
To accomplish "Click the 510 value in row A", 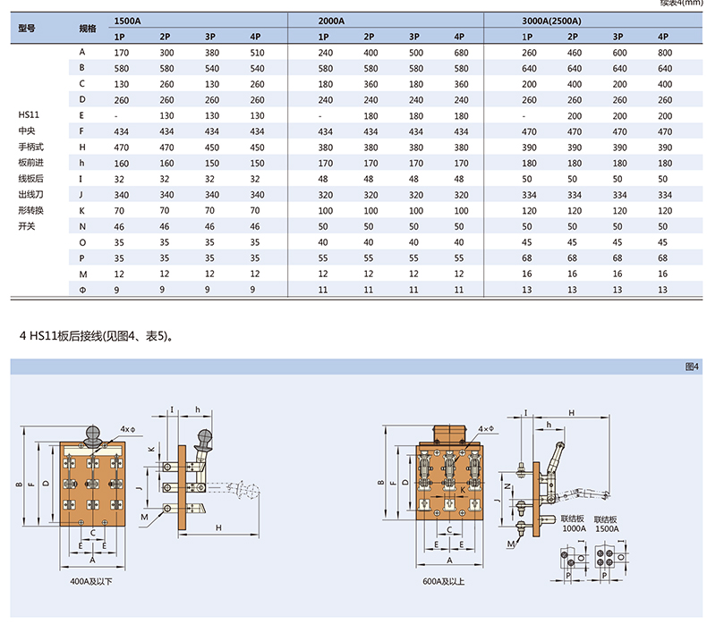I will pos(258,53).
